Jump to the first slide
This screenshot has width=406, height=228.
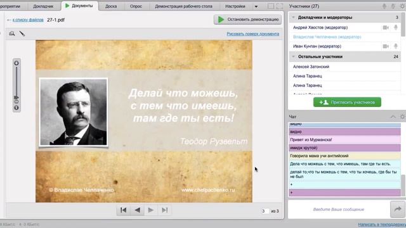[124, 210]
